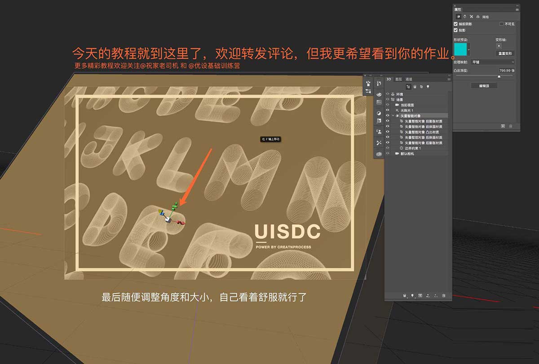539x364 pixels.
Task: Click the trash icon in Properties panel footer
Action: [511, 126]
